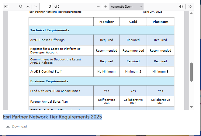Click Register for a Location Platform row label
The image size is (201, 136).
coord(55,50)
